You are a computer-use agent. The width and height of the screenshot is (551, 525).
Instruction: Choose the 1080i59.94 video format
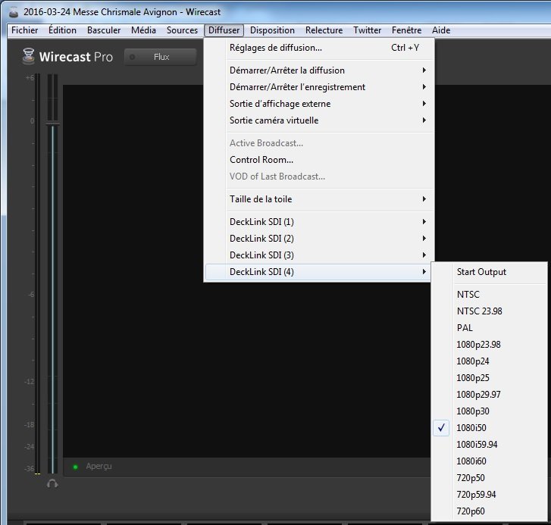tap(478, 445)
